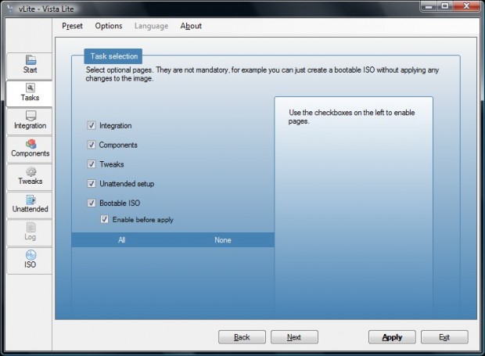The image size is (485, 356).
Task: Toggle the Bootable ISO checkbox
Action: 92,203
